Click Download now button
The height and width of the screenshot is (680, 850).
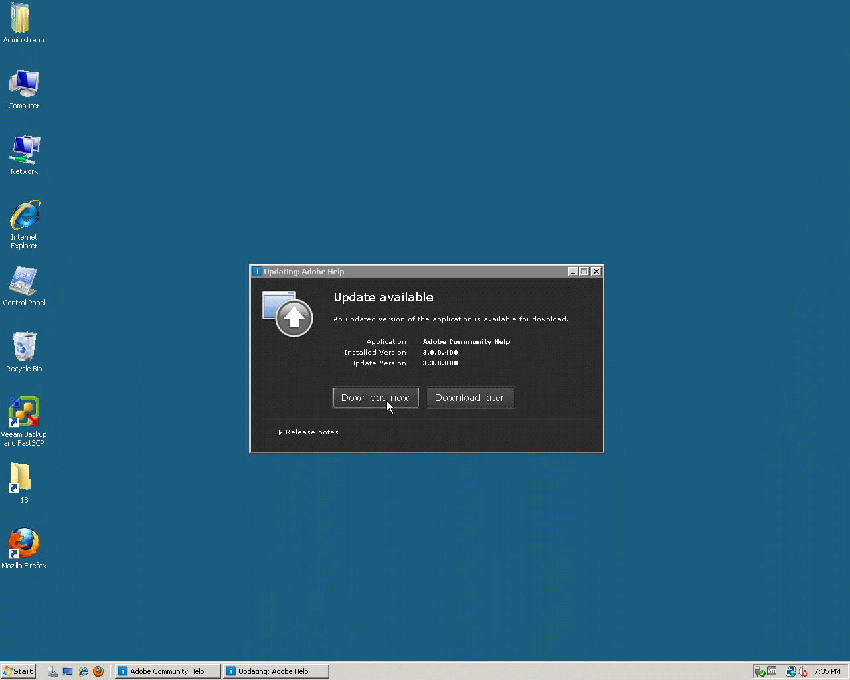point(376,398)
